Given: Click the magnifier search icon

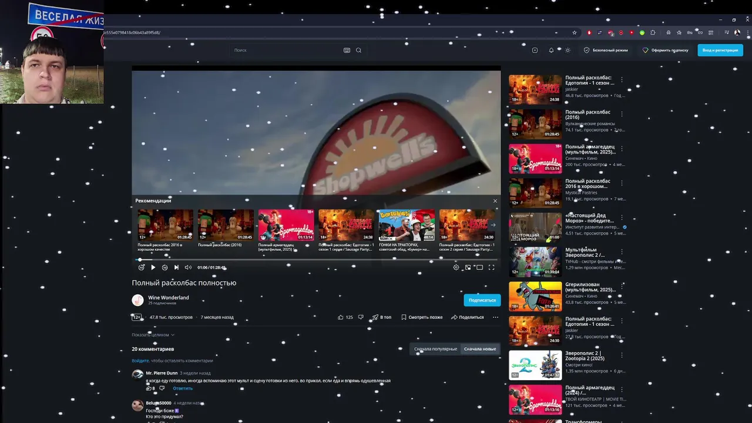Looking at the screenshot, I should (358, 50).
